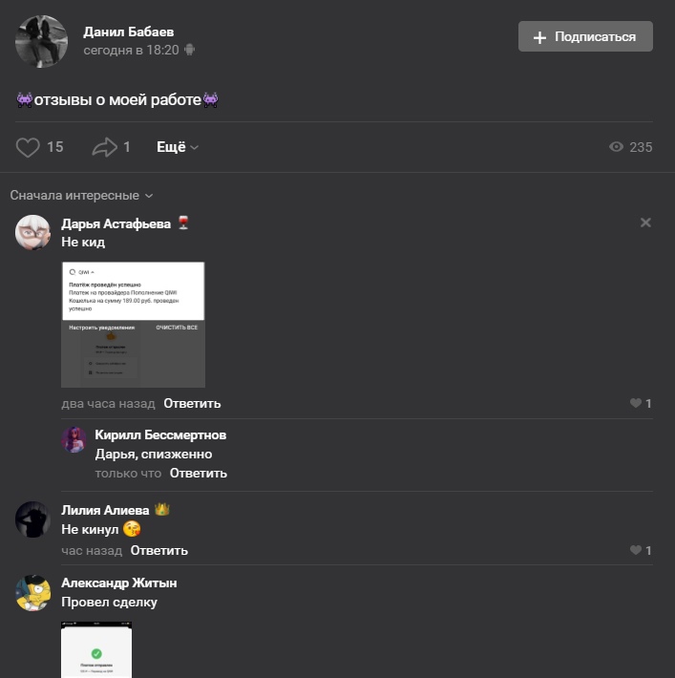The height and width of the screenshot is (678, 675).
Task: Reply to Дарья Астафьева's comment
Action: (192, 403)
